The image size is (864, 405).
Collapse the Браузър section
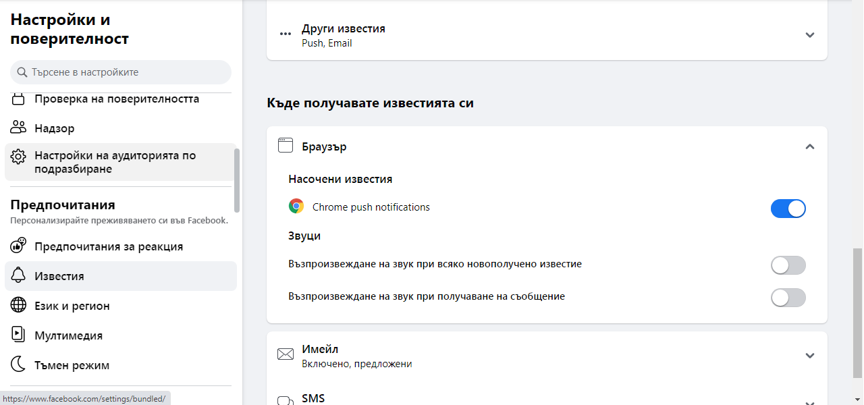(x=810, y=146)
